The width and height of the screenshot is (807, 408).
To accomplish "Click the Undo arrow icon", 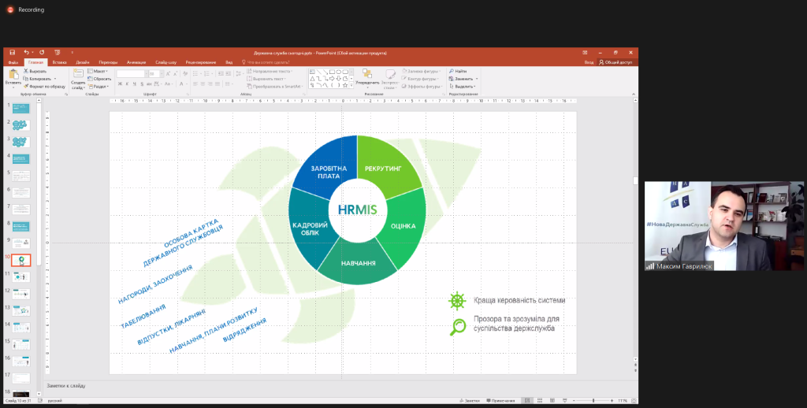I will pos(26,52).
